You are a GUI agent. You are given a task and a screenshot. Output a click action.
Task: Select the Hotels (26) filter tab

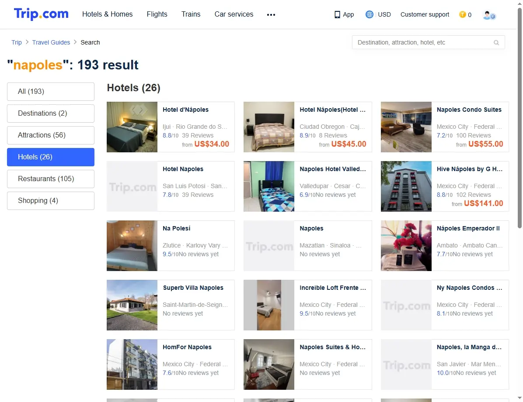(x=51, y=157)
